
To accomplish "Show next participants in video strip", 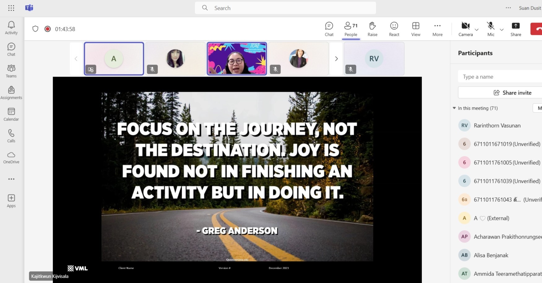I will [336, 59].
